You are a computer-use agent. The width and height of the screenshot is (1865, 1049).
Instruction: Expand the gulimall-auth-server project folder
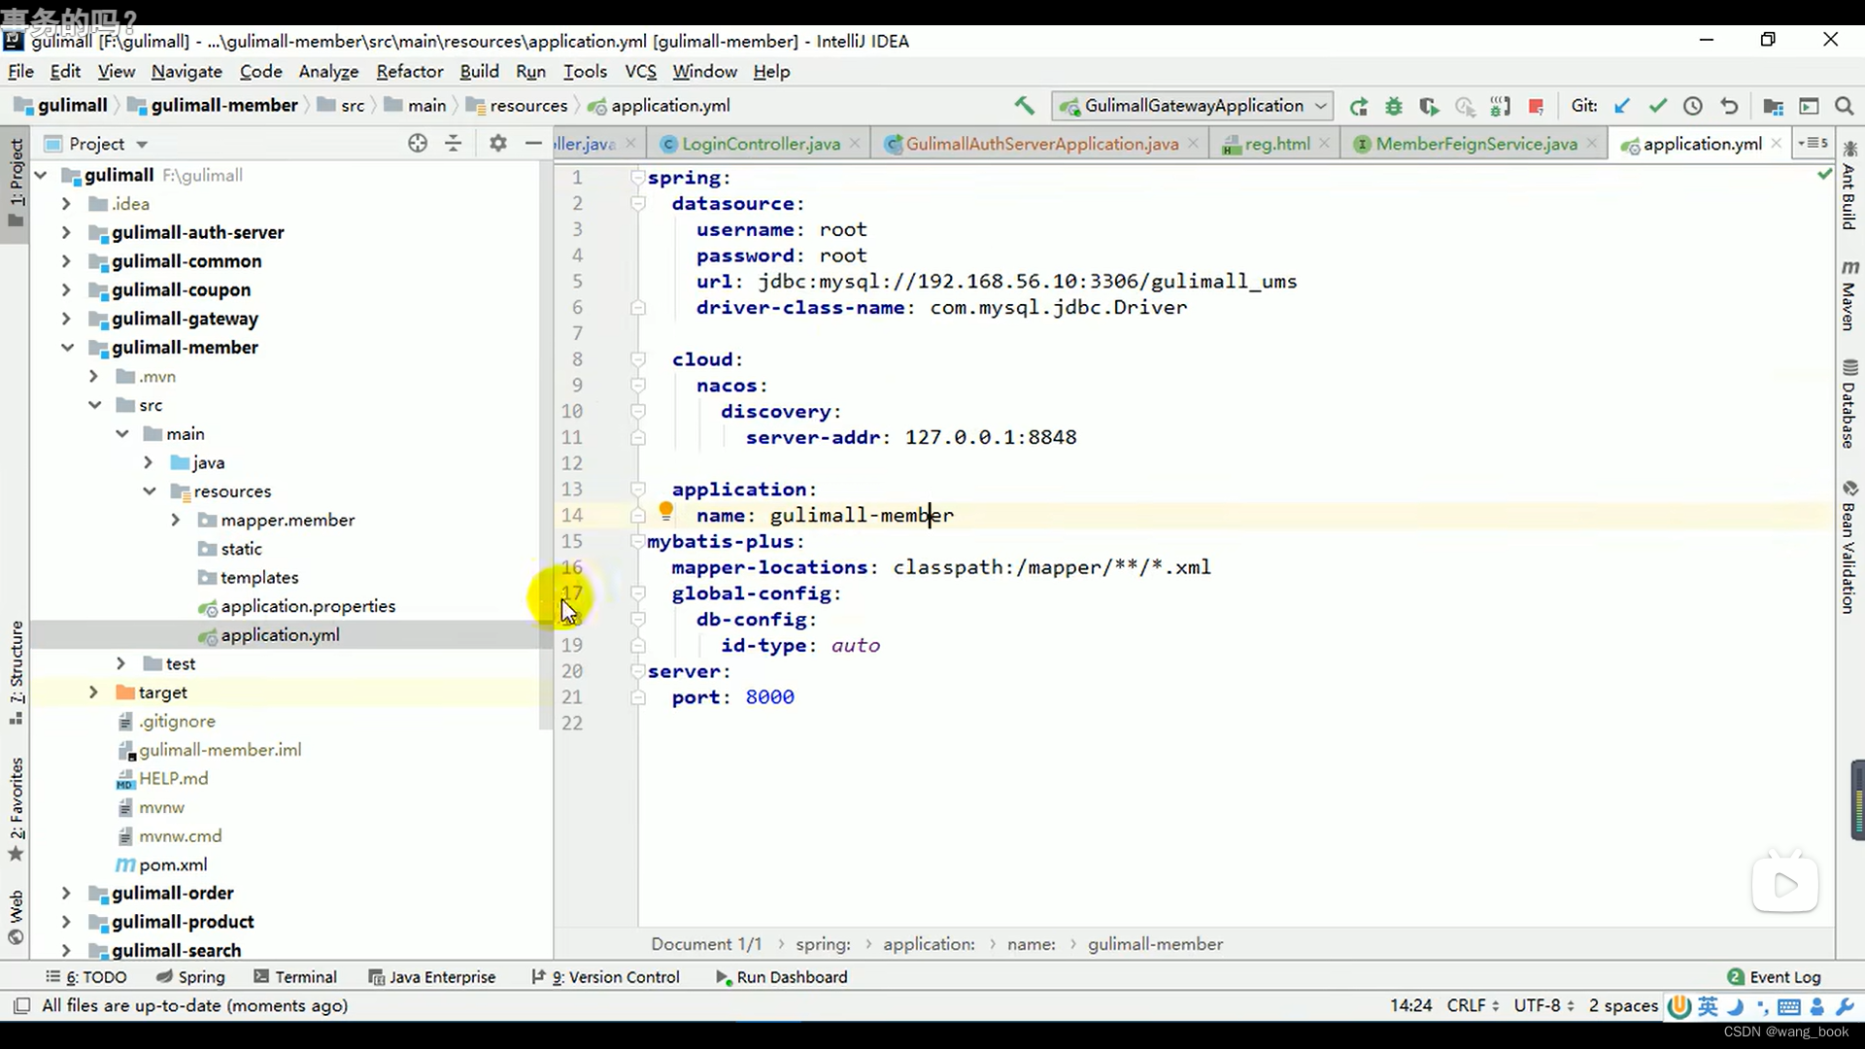click(x=65, y=230)
